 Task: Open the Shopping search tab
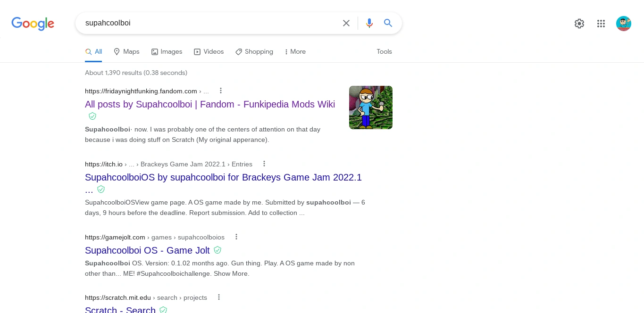[254, 52]
